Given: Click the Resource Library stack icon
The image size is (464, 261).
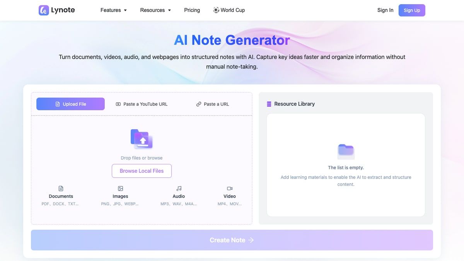Looking at the screenshot, I should tap(269, 104).
